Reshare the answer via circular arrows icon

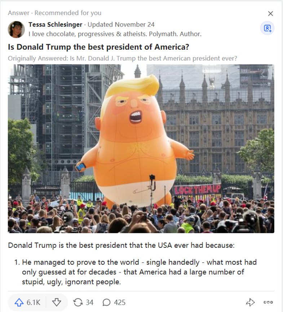[x=78, y=302]
